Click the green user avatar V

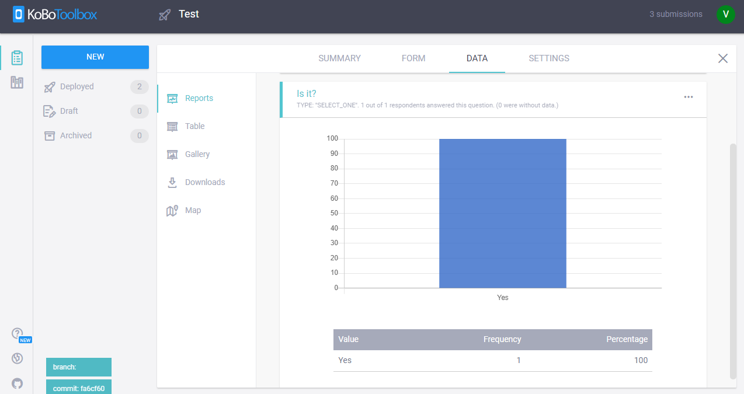pos(725,15)
